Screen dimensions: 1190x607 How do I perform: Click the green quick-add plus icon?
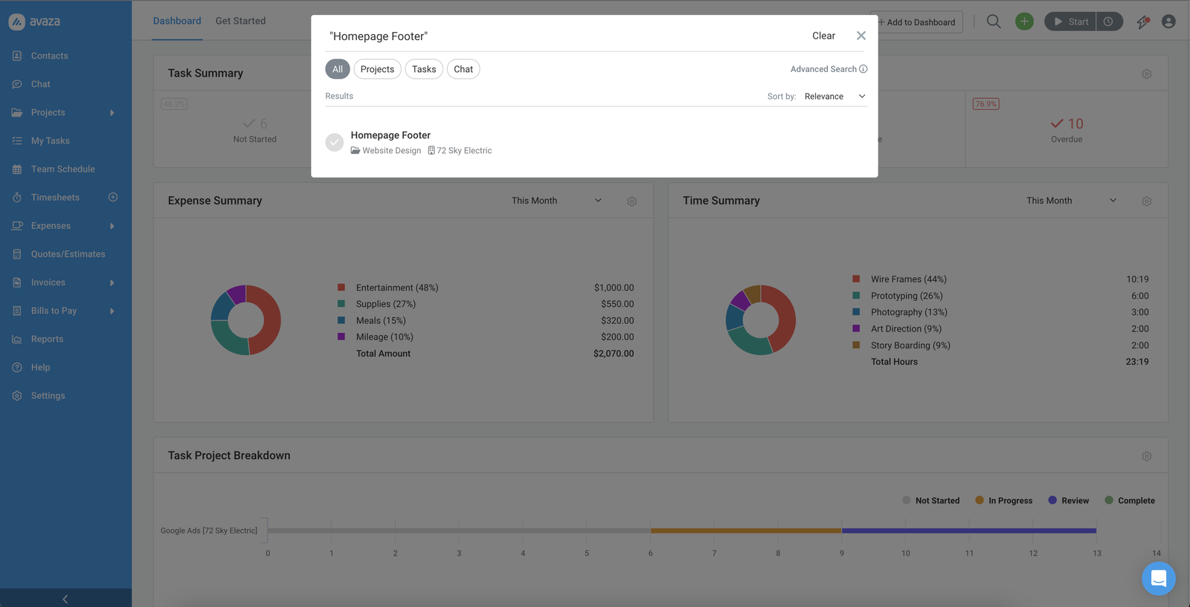point(1024,22)
